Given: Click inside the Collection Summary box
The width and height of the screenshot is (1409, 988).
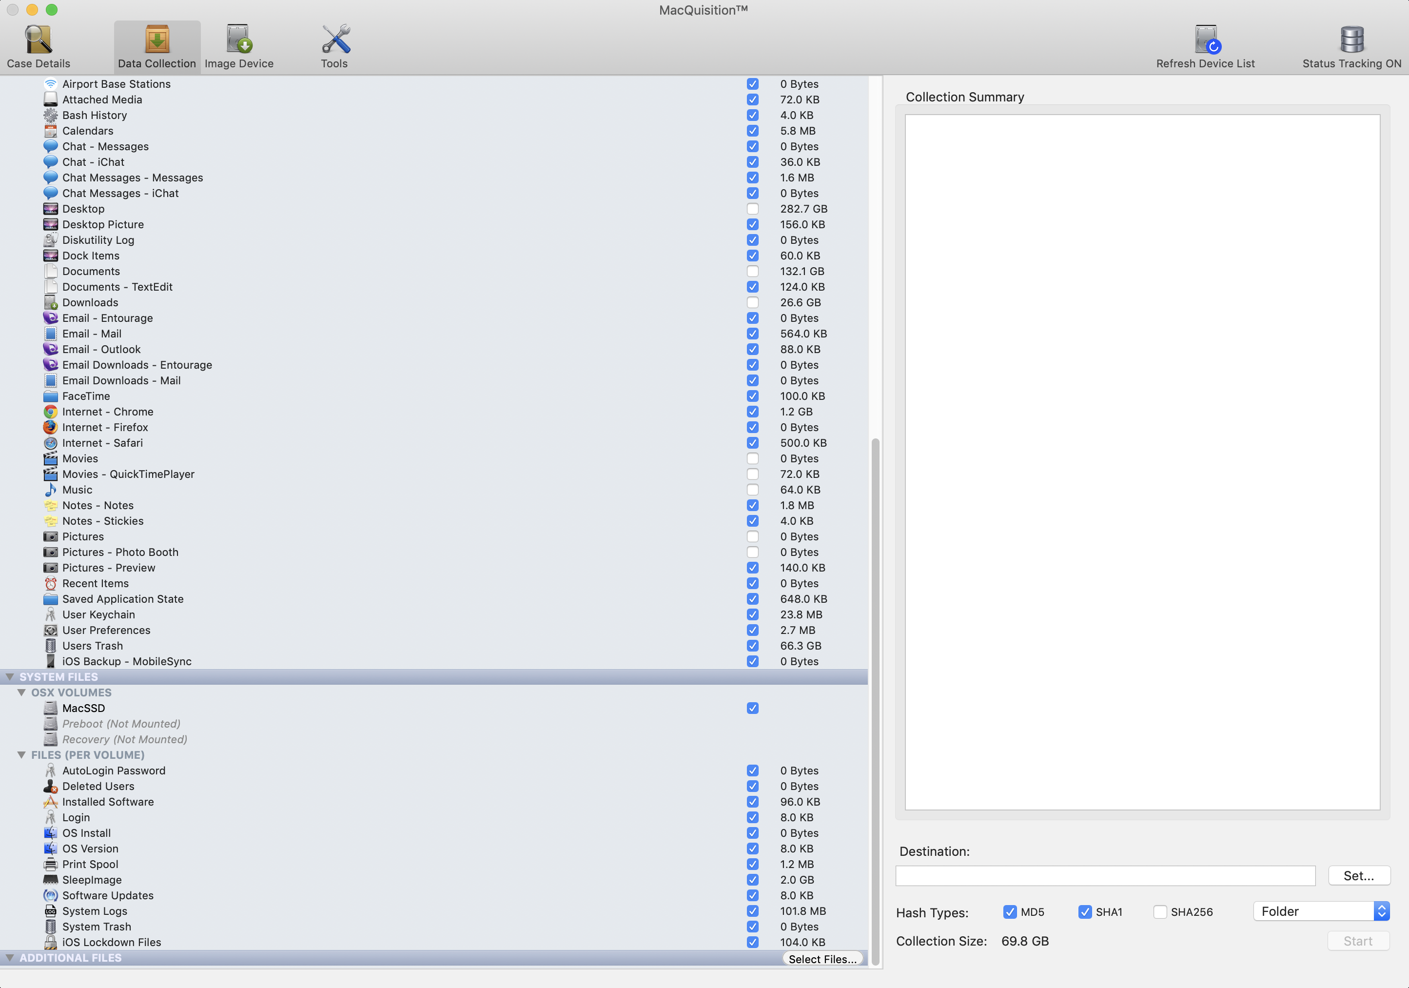Looking at the screenshot, I should point(1142,462).
